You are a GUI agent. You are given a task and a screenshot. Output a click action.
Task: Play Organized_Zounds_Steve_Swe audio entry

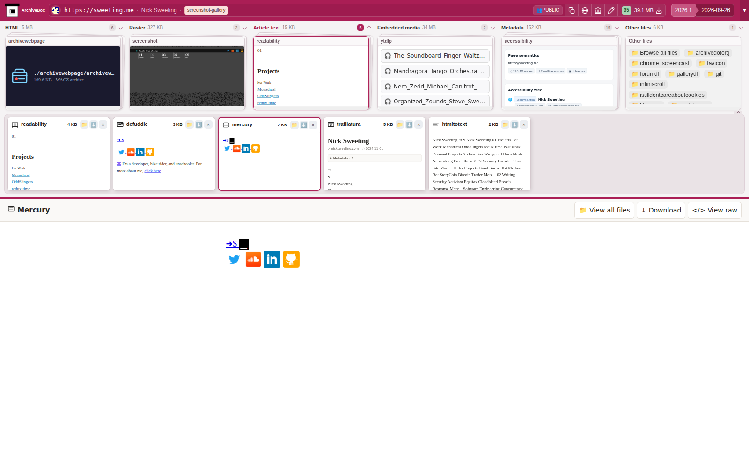(x=435, y=101)
